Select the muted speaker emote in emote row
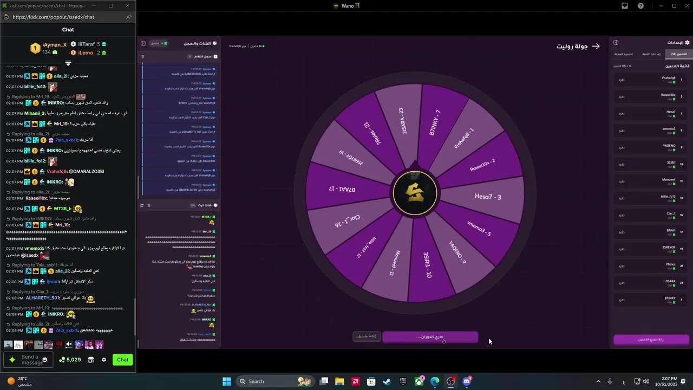Screen dimensions: 693x390 69,344
